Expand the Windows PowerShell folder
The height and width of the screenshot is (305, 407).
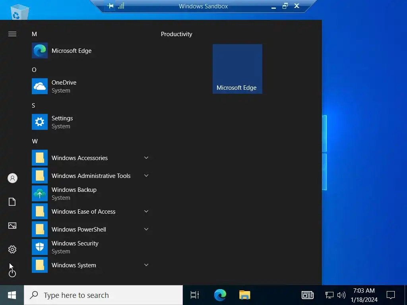click(x=91, y=229)
